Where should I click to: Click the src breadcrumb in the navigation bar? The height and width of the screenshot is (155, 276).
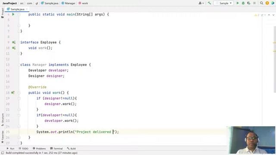22,3
